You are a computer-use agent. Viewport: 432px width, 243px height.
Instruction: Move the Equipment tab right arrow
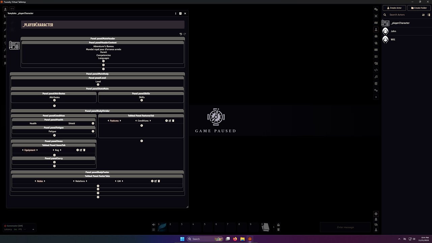pos(37,150)
